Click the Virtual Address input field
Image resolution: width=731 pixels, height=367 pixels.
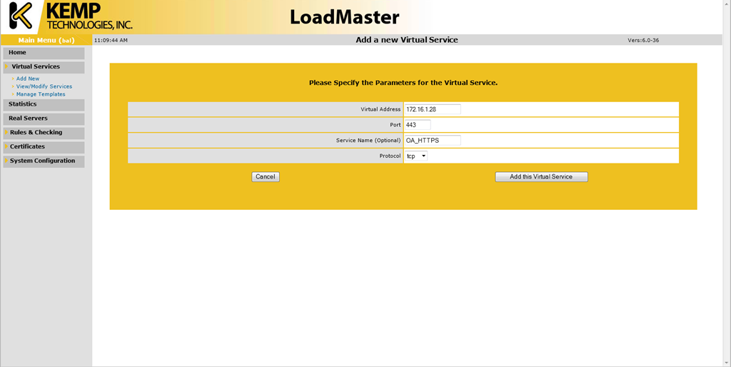point(432,109)
